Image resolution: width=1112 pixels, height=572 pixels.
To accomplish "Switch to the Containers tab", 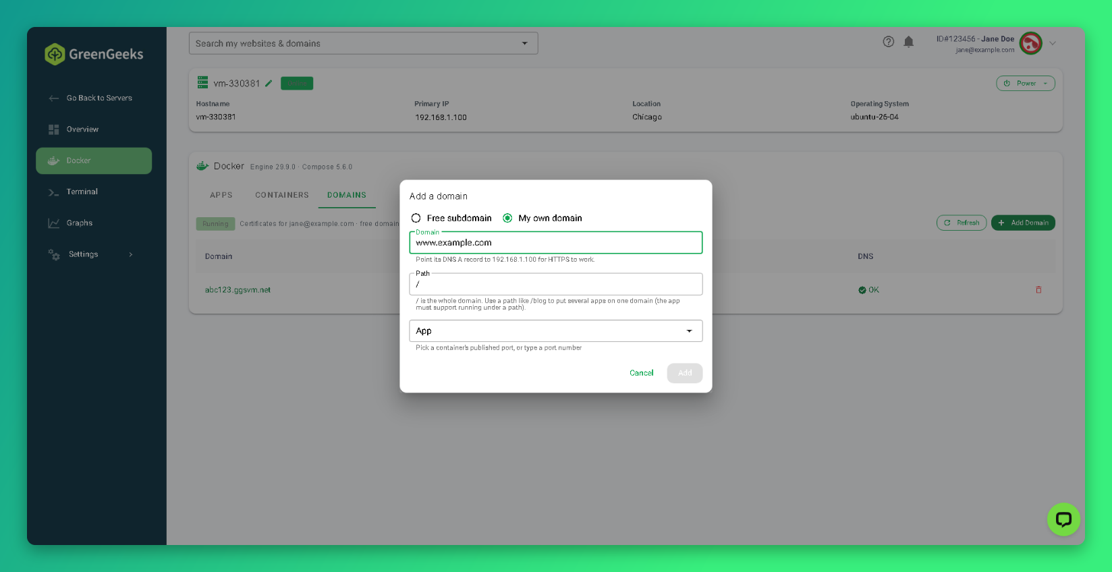I will [x=282, y=195].
